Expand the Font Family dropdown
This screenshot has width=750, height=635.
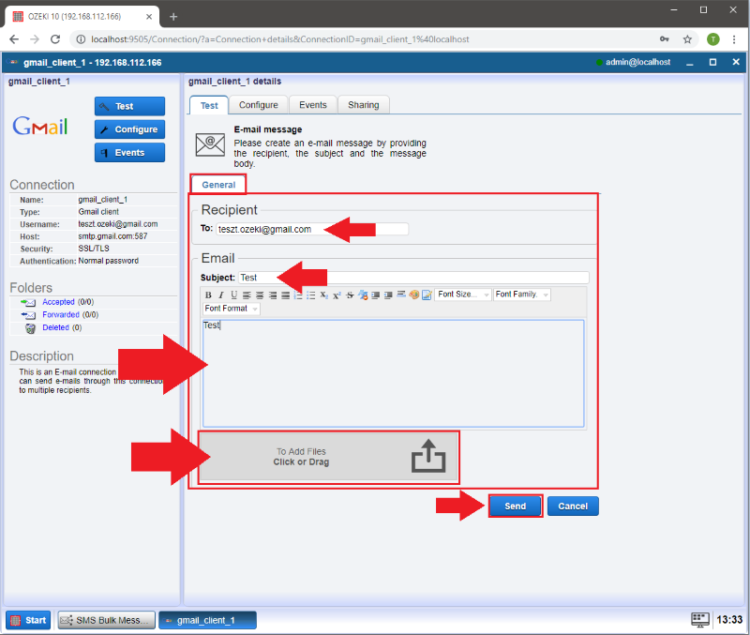(x=522, y=295)
